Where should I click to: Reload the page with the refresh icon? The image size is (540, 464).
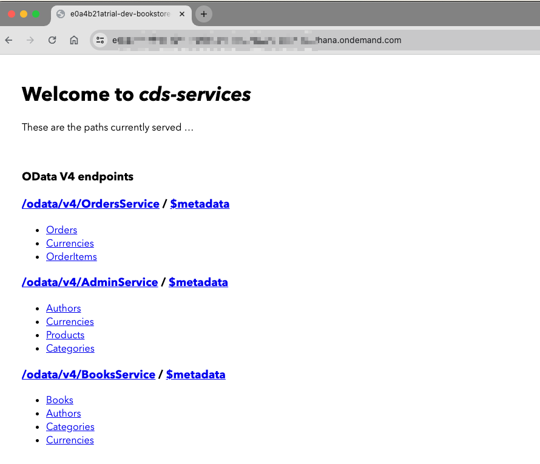(x=52, y=40)
